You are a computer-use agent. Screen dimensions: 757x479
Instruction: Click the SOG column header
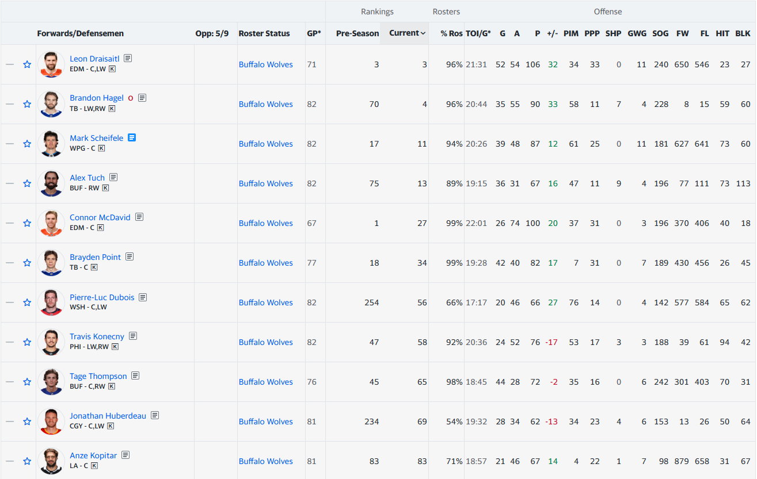[660, 33]
